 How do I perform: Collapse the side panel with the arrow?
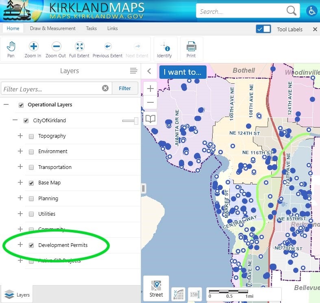click(149, 71)
